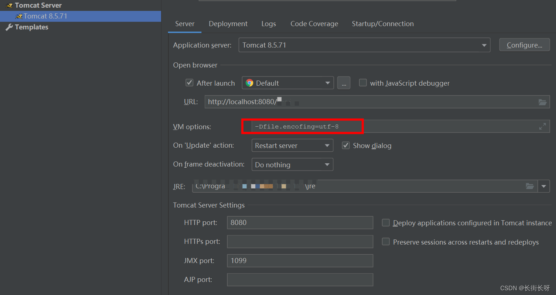The image size is (556, 295).
Task: Open the Default browser dropdown
Action: point(288,83)
